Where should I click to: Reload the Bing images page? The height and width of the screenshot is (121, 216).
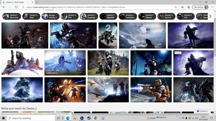pos(16,7)
